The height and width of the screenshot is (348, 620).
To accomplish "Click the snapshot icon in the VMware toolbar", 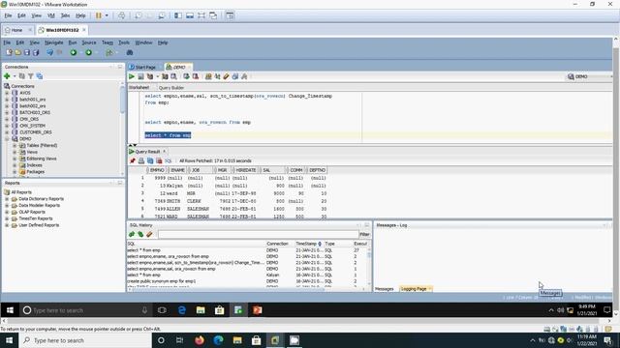I will tap(138, 15).
